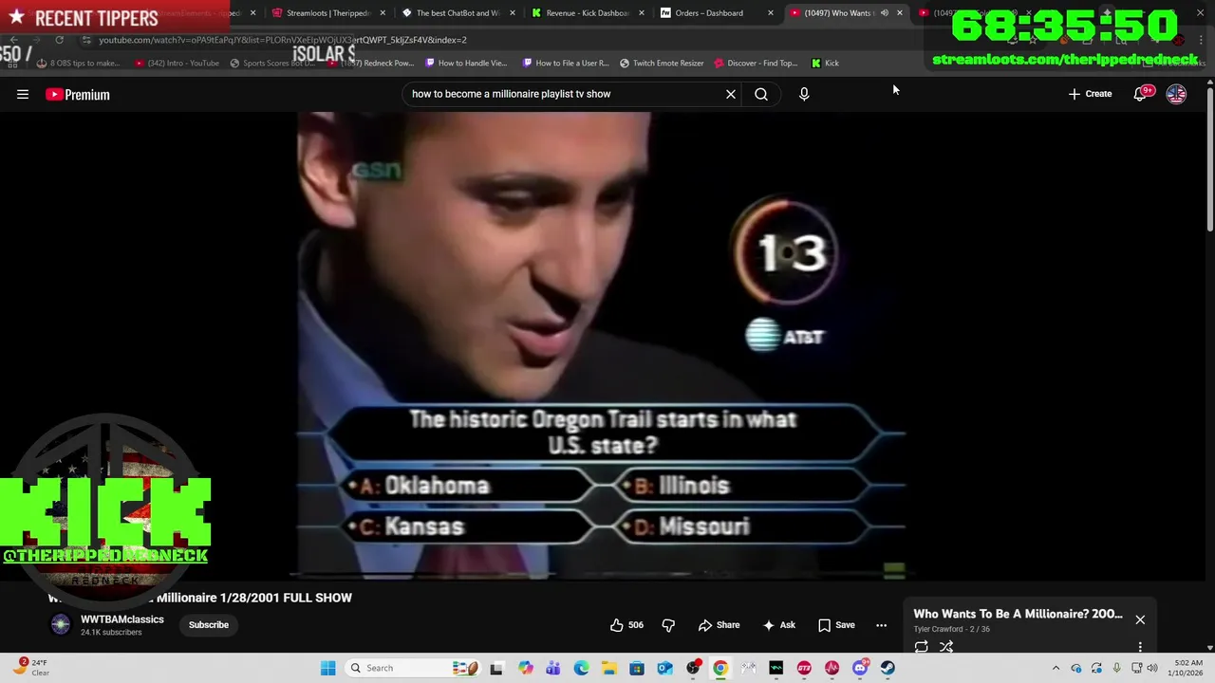Open Windows Start menu

(x=327, y=668)
